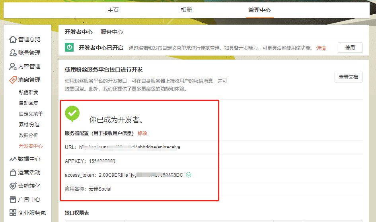Click the 内容管理 icon

click(13, 66)
